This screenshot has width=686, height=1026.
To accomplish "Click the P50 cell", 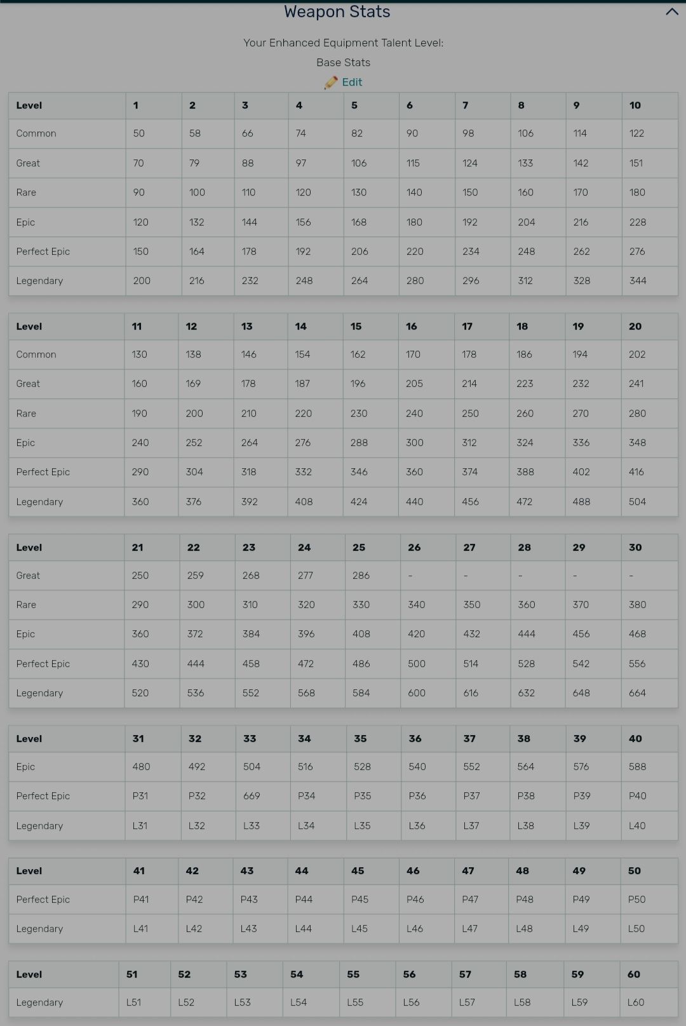I will click(x=636, y=900).
